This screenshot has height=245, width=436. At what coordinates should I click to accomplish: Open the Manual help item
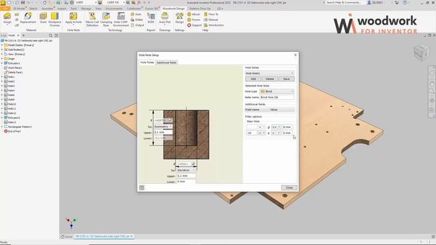pyautogui.click(x=211, y=20)
